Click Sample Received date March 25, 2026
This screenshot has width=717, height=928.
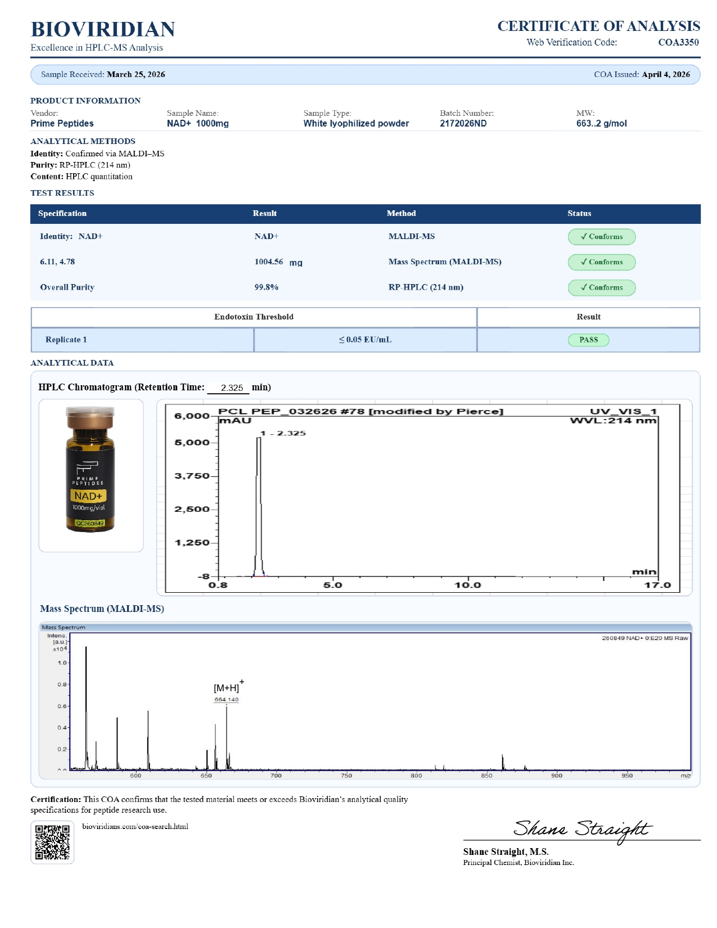(x=136, y=74)
